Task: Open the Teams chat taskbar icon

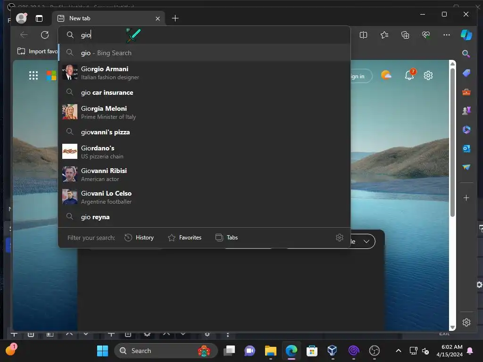Action: click(x=250, y=351)
